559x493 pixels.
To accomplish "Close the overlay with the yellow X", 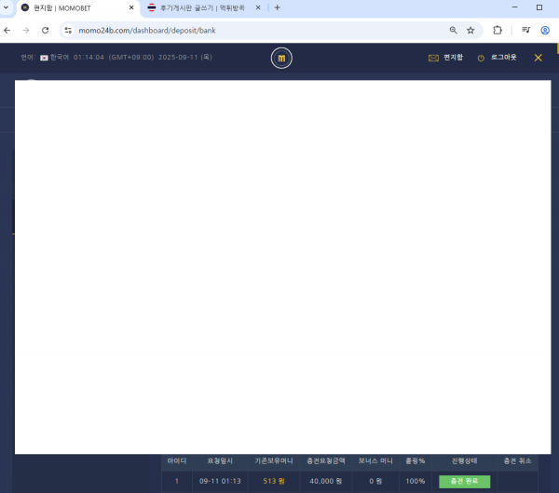I will [x=538, y=58].
